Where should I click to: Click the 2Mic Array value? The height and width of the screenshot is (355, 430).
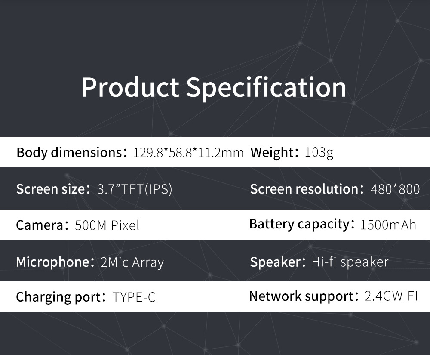click(x=132, y=262)
